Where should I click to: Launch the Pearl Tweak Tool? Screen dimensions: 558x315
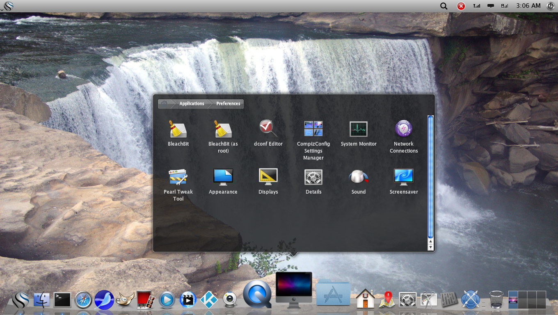178,176
